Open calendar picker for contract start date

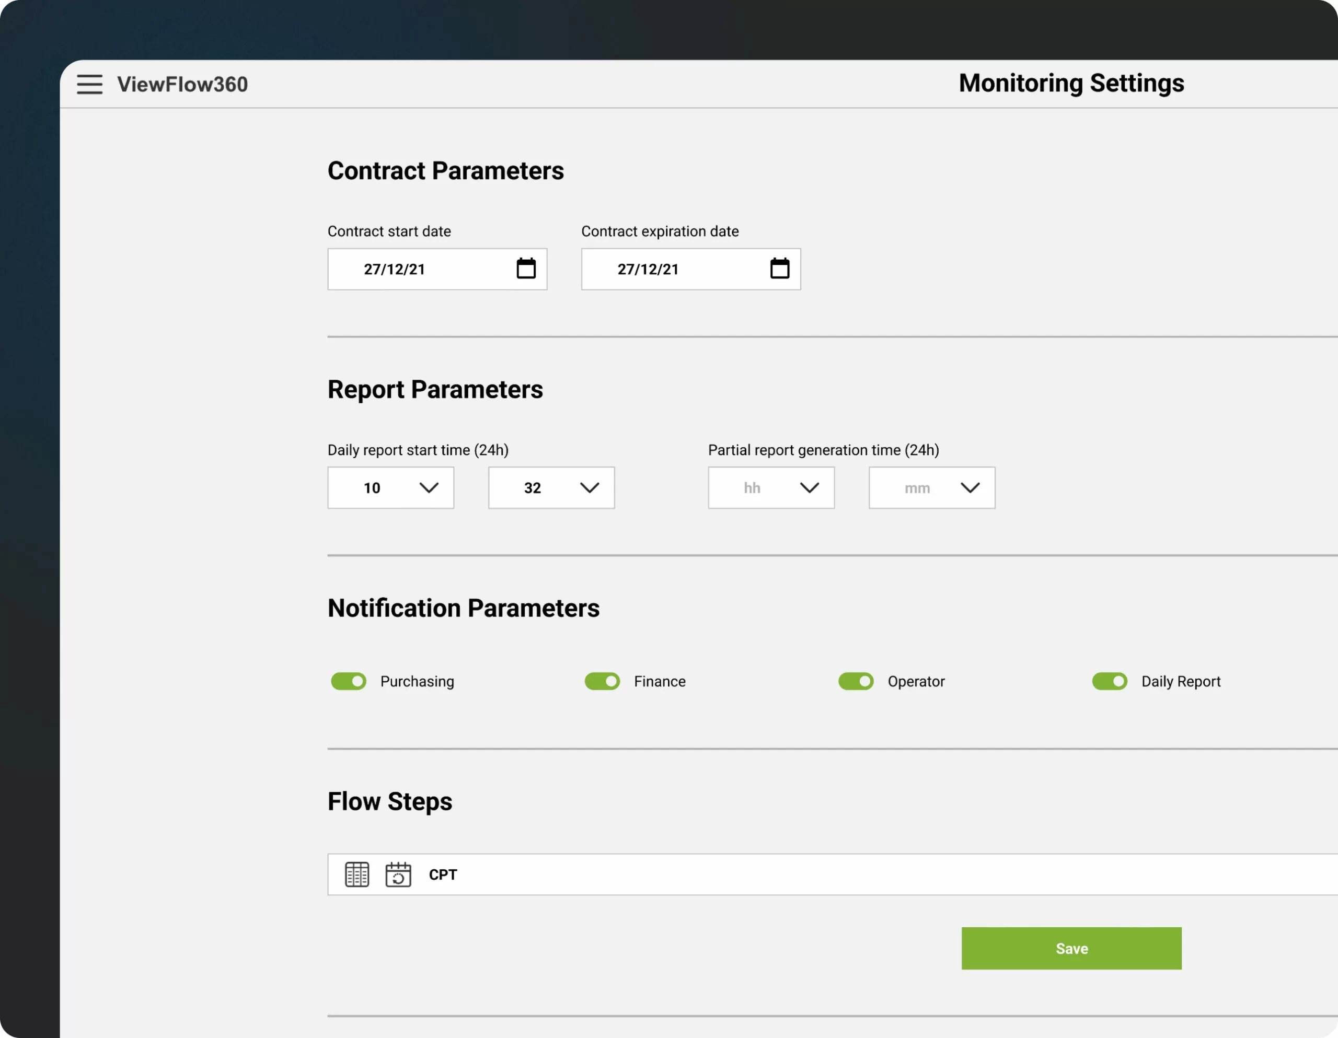pyautogui.click(x=526, y=268)
